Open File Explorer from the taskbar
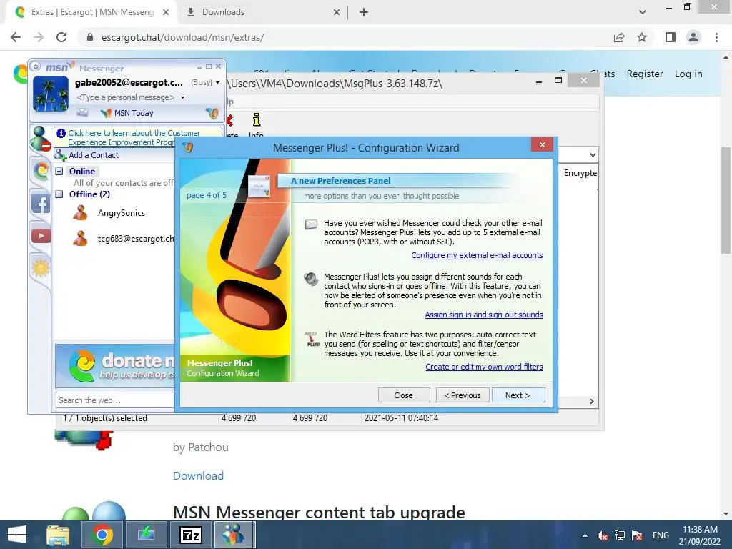 coord(58,535)
